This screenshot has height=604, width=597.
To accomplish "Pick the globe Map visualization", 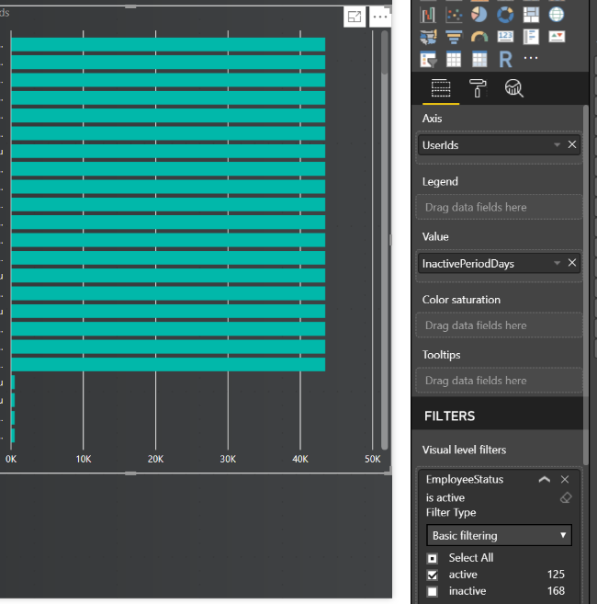I will coord(557,15).
